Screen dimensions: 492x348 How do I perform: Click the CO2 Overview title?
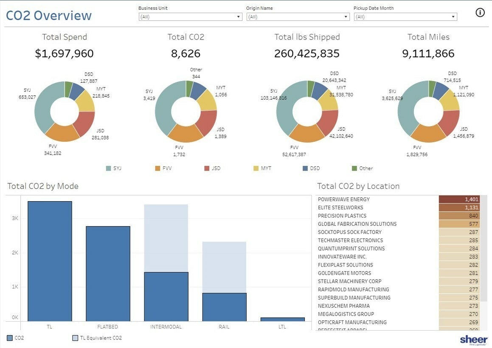pyautogui.click(x=50, y=15)
